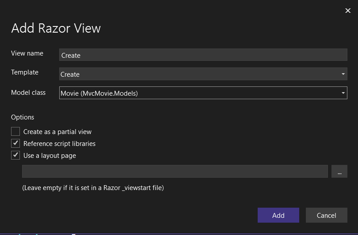The height and width of the screenshot is (235, 358).
Task: Open the Template dropdown
Action: [x=203, y=74]
